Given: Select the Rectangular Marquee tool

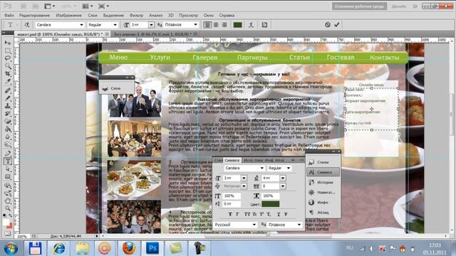Looking at the screenshot, I should pos(8,50).
